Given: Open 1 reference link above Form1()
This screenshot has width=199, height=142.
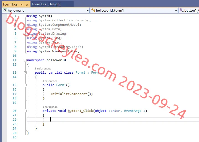Looking at the screenshot, I should (x=50, y=81).
